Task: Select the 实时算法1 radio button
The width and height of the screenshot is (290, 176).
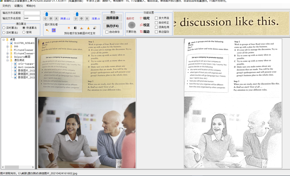Action: [4, 28]
